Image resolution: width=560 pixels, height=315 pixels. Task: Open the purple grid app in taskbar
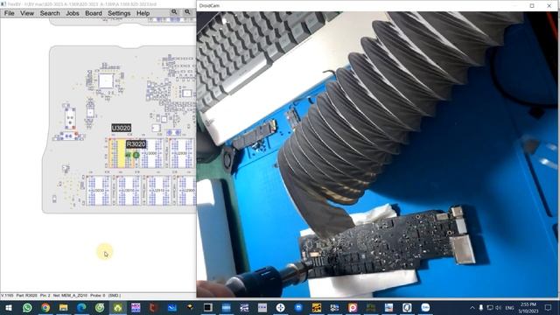[x=136, y=307]
